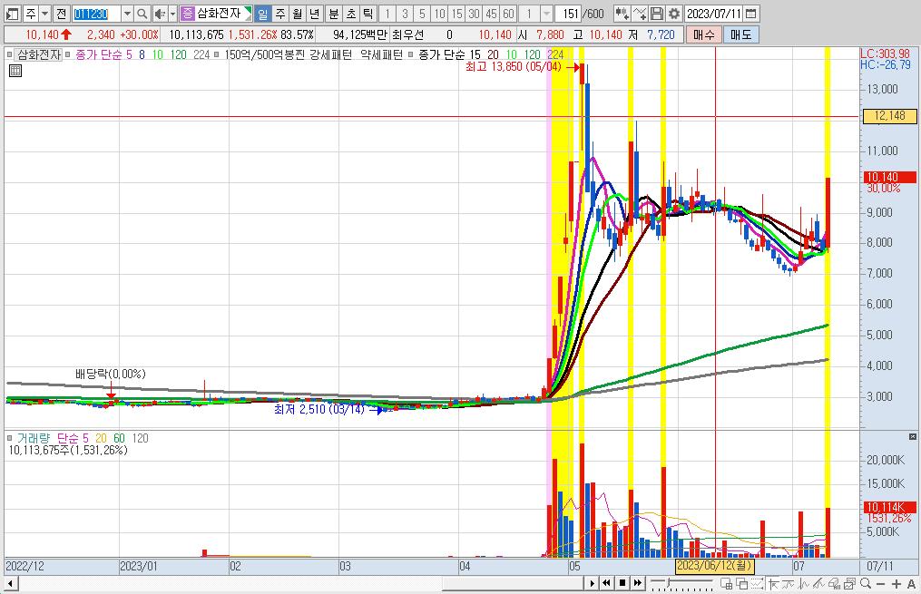The image size is (921, 594).
Task: Click the stop playback square button
Action: pyautogui.click(x=622, y=583)
